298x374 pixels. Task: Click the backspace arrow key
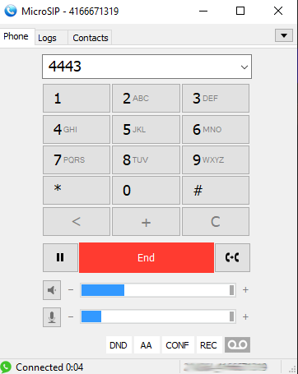pyautogui.click(x=77, y=221)
